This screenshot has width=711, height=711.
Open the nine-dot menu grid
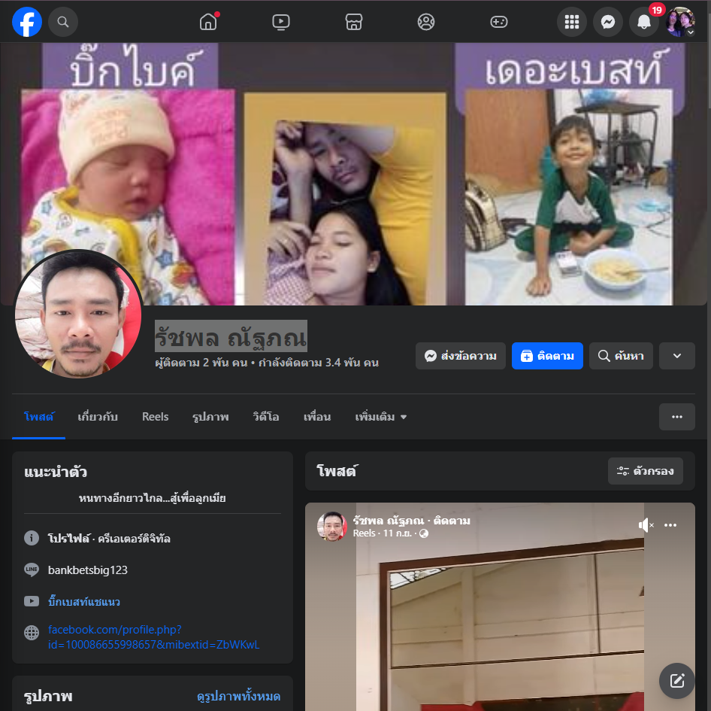[x=572, y=22]
